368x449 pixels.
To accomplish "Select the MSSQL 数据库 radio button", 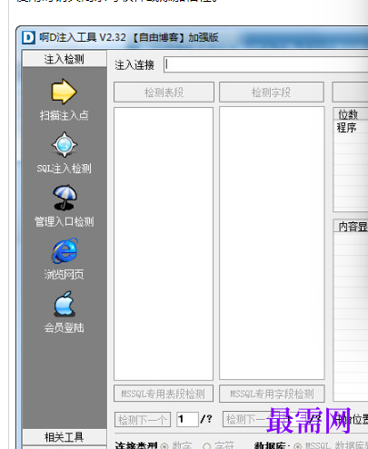I will coord(298,446).
